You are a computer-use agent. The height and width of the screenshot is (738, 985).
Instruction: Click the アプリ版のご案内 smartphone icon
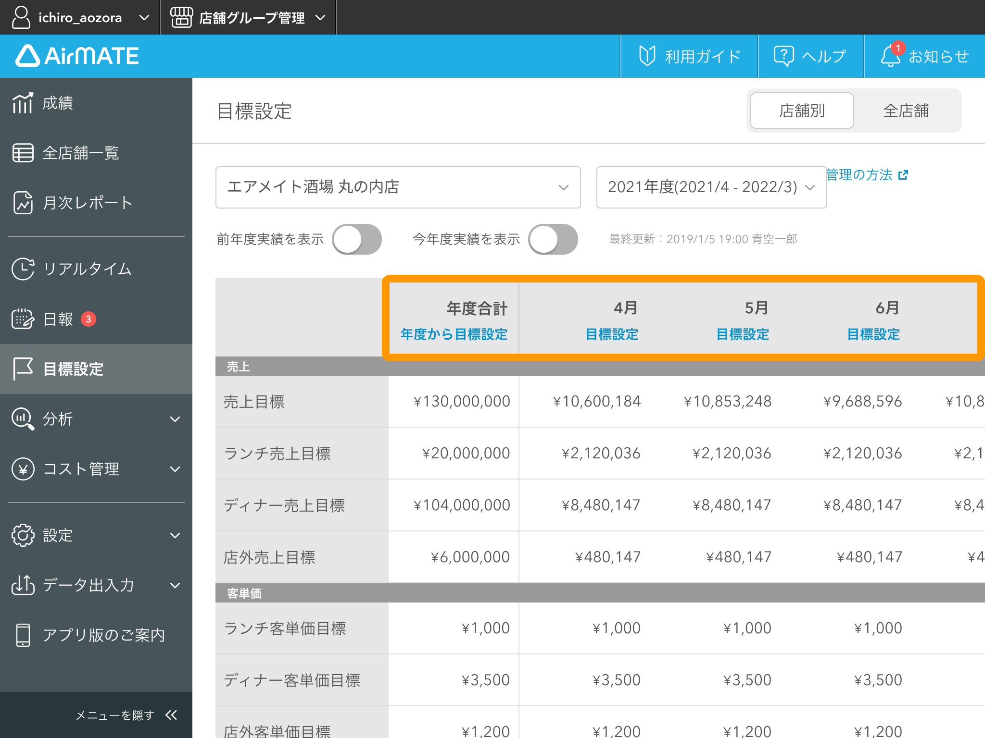[23, 635]
